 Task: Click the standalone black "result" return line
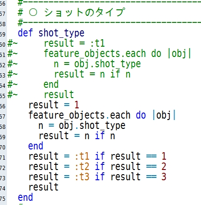tap(43, 187)
